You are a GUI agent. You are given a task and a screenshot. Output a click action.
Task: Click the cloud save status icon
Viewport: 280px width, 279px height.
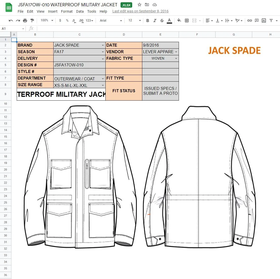pos(155,5)
